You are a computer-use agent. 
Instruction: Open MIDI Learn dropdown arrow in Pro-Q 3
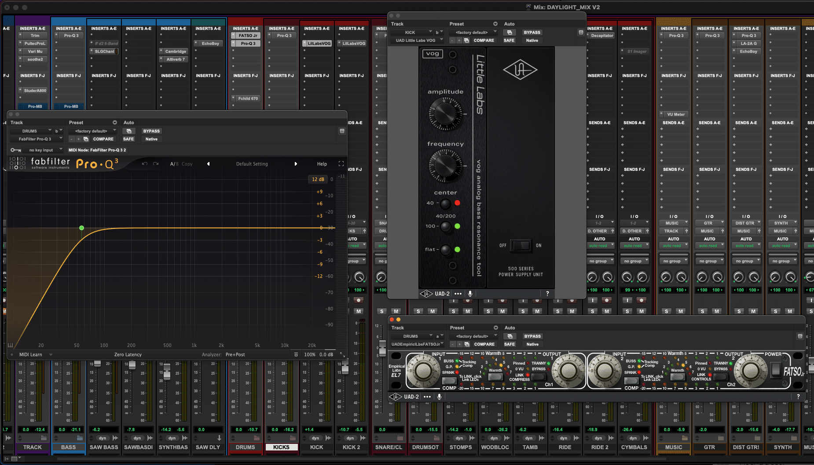point(51,354)
